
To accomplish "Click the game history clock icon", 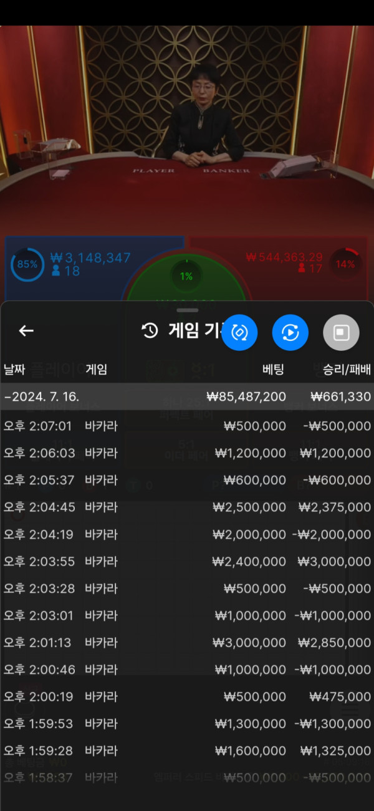I will point(150,331).
